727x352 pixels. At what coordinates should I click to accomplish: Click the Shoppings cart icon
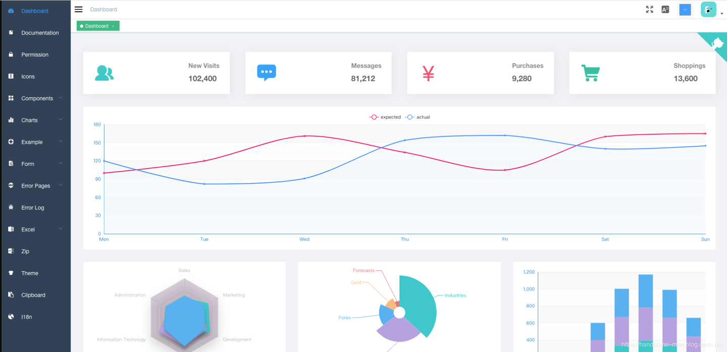pos(590,73)
